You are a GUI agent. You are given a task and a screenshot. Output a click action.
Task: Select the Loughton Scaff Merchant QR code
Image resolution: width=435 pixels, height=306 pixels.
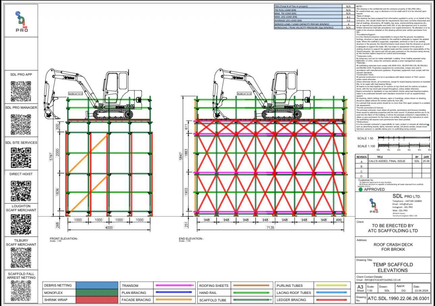(x=21, y=224)
